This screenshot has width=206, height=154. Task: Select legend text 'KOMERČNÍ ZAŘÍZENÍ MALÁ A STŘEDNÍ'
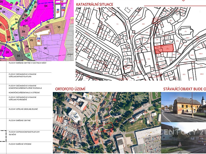24,93
